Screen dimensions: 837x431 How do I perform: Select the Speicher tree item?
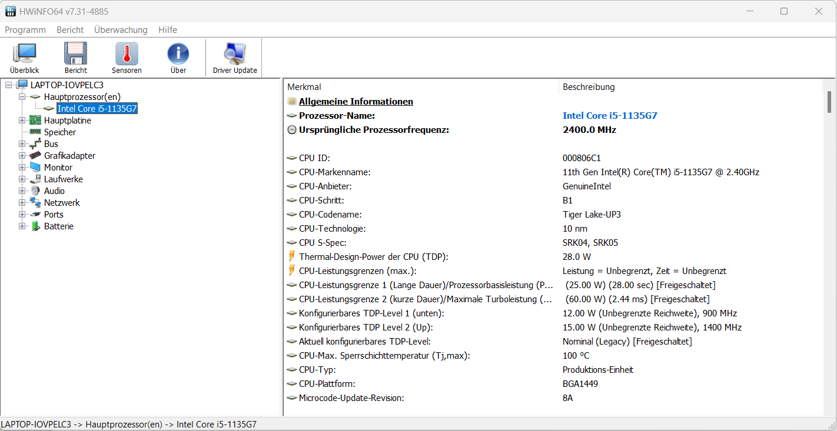60,132
